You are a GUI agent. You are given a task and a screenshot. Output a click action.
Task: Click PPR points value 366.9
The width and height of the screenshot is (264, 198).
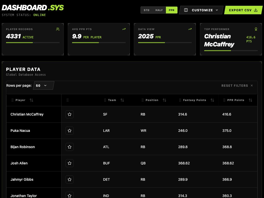coord(227,179)
